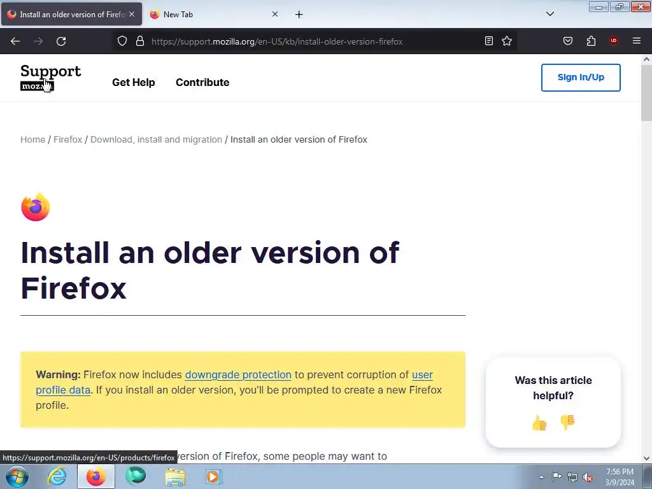652x489 pixels.
Task: Save page to Pocket icon
Action: click(x=567, y=41)
